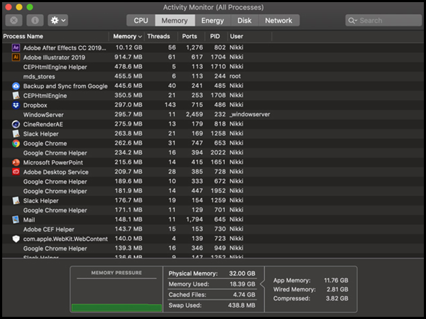The width and height of the screenshot is (426, 319).
Task: Click the Microsoft PowerPoint icon
Action: click(x=16, y=163)
